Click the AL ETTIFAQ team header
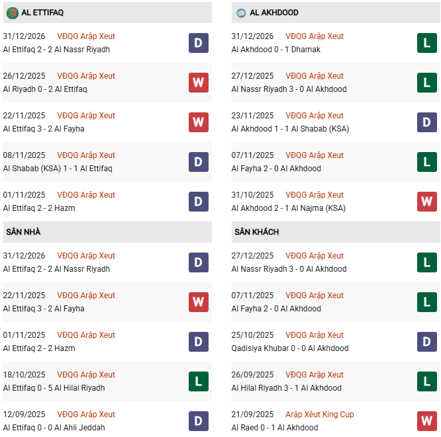441x437 pixels. 43,13
